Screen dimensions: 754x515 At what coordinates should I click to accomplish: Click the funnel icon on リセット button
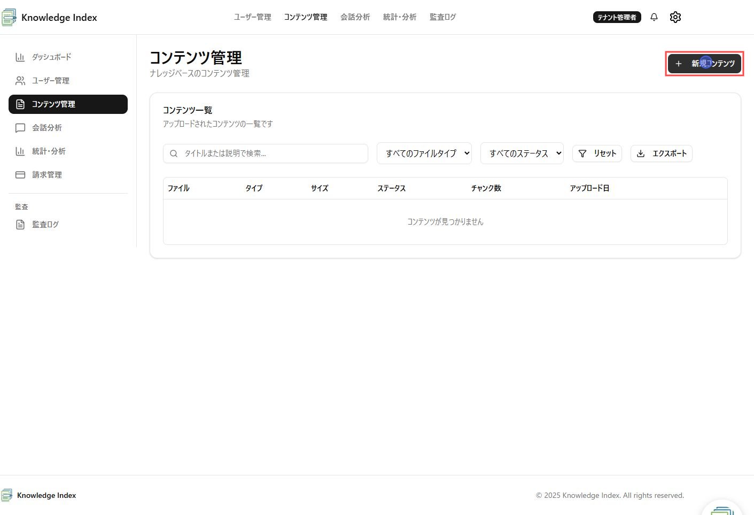pos(582,153)
